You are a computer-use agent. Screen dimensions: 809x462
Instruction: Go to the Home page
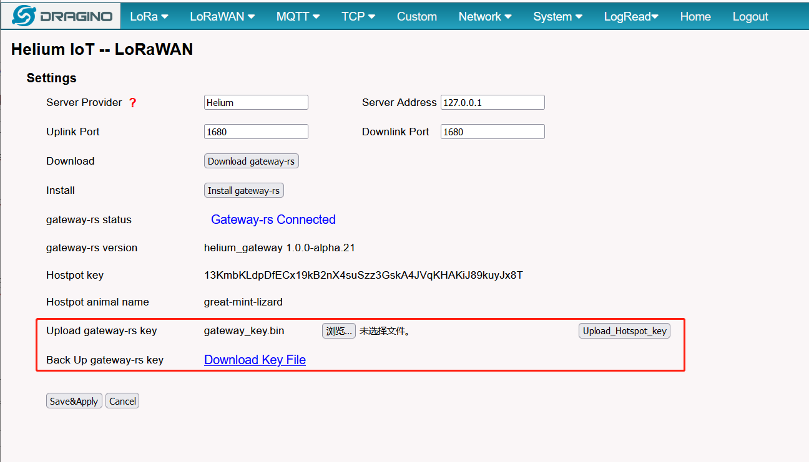(x=695, y=17)
